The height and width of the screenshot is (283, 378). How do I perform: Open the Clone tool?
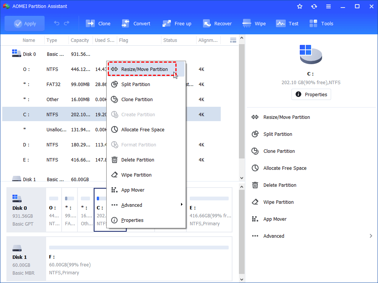[98, 23]
